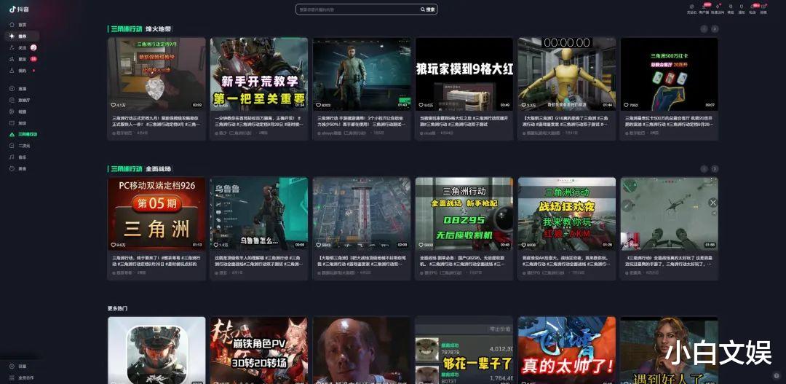Screen dimensions: 786x384
Task: Play aerial tower map video in 全面战场
Action: (362, 213)
